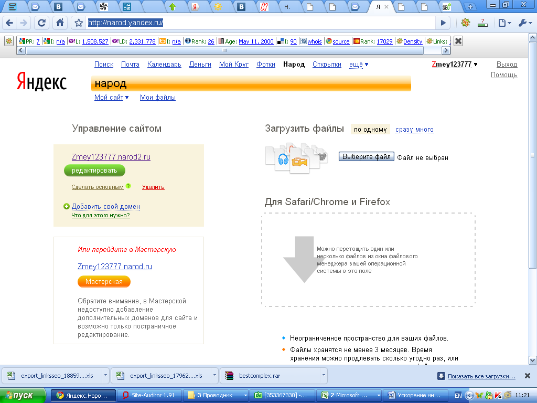Open the Фотки service link
The width and height of the screenshot is (537, 403).
[266, 65]
